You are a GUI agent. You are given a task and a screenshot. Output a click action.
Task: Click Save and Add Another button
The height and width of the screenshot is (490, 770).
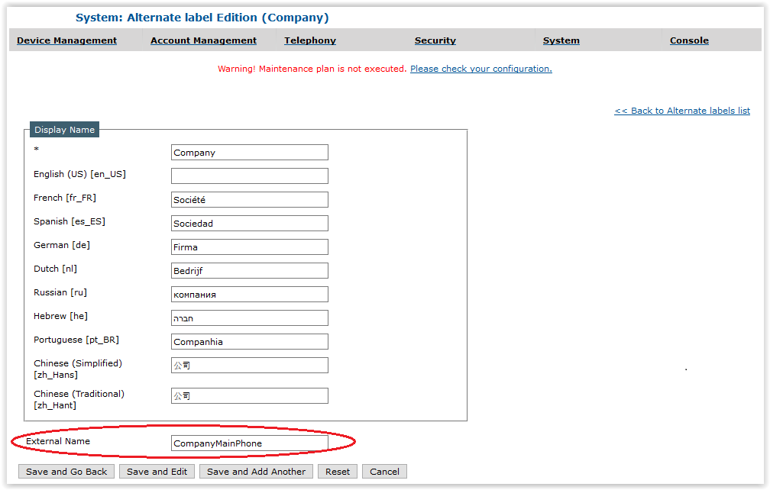pos(257,472)
